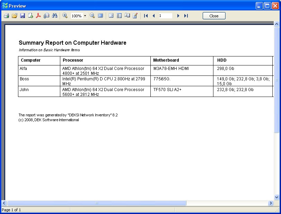Click the TF570 SLI A2+ motherboard cell
Viewport: 281px width, 214px height.
(182, 91)
